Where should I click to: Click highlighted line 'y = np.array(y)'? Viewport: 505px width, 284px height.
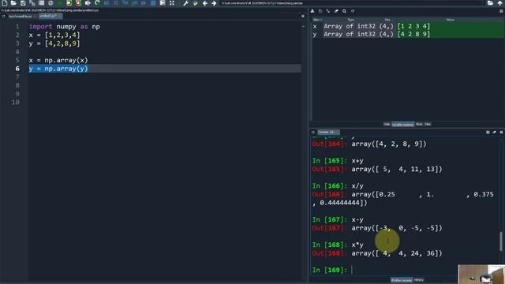tap(58, 69)
